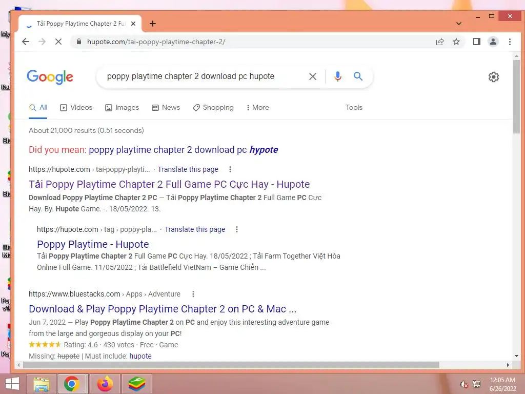Expand the More search categories

point(257,108)
